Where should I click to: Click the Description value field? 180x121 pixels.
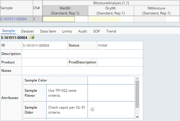(82, 54)
